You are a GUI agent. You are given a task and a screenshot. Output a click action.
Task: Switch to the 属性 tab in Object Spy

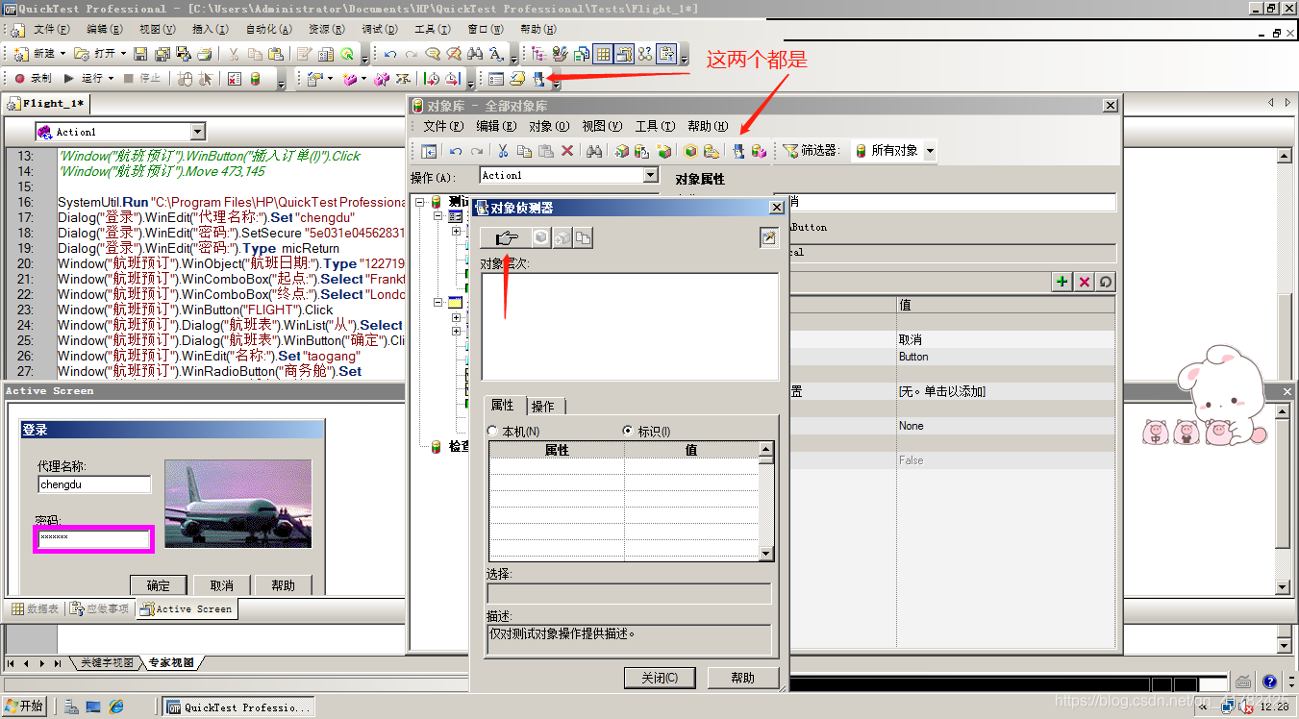tap(503, 406)
